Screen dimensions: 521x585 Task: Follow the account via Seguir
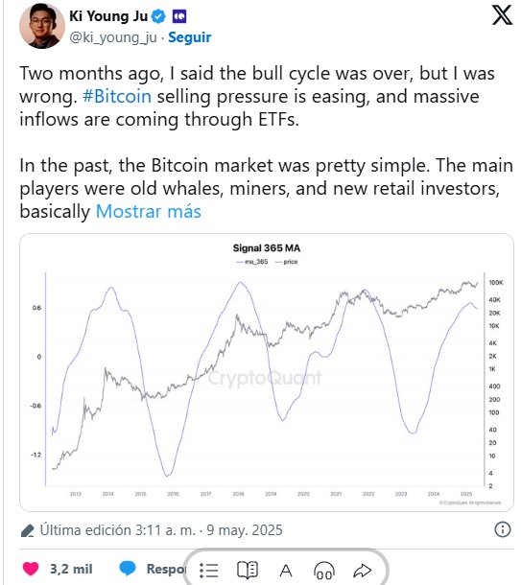click(190, 37)
